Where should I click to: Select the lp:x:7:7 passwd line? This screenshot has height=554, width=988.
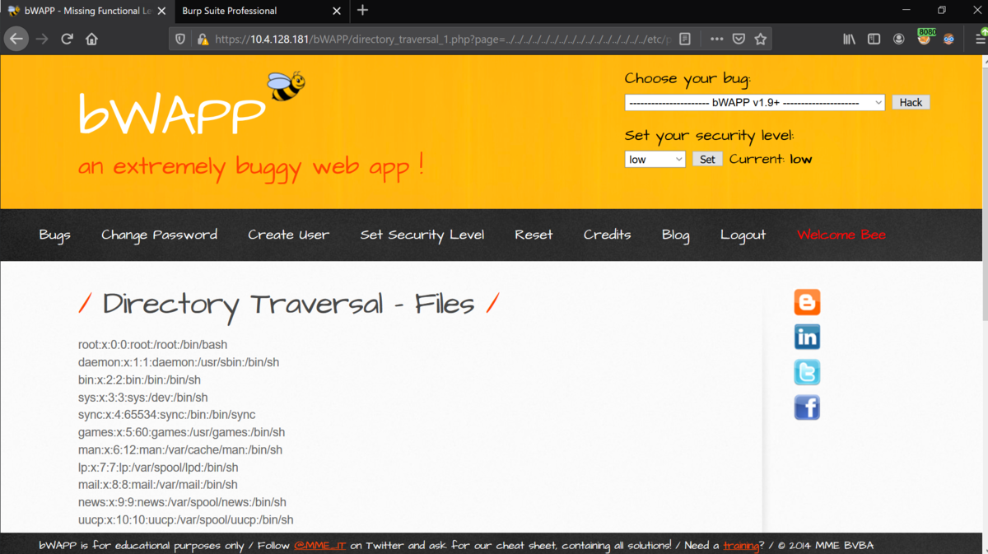pos(158,468)
